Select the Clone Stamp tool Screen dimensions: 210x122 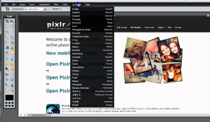point(12,48)
